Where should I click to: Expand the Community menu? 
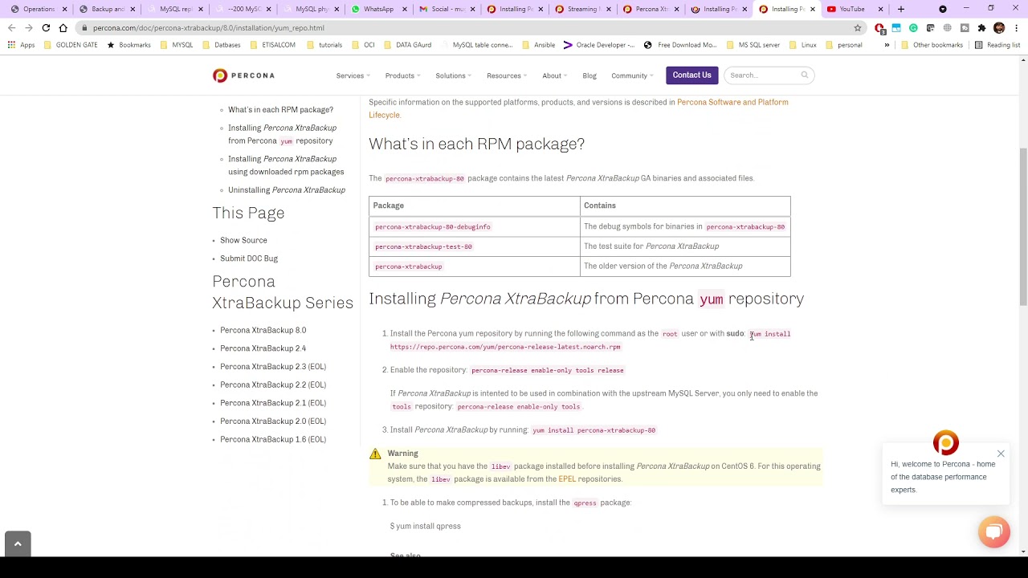click(x=632, y=75)
